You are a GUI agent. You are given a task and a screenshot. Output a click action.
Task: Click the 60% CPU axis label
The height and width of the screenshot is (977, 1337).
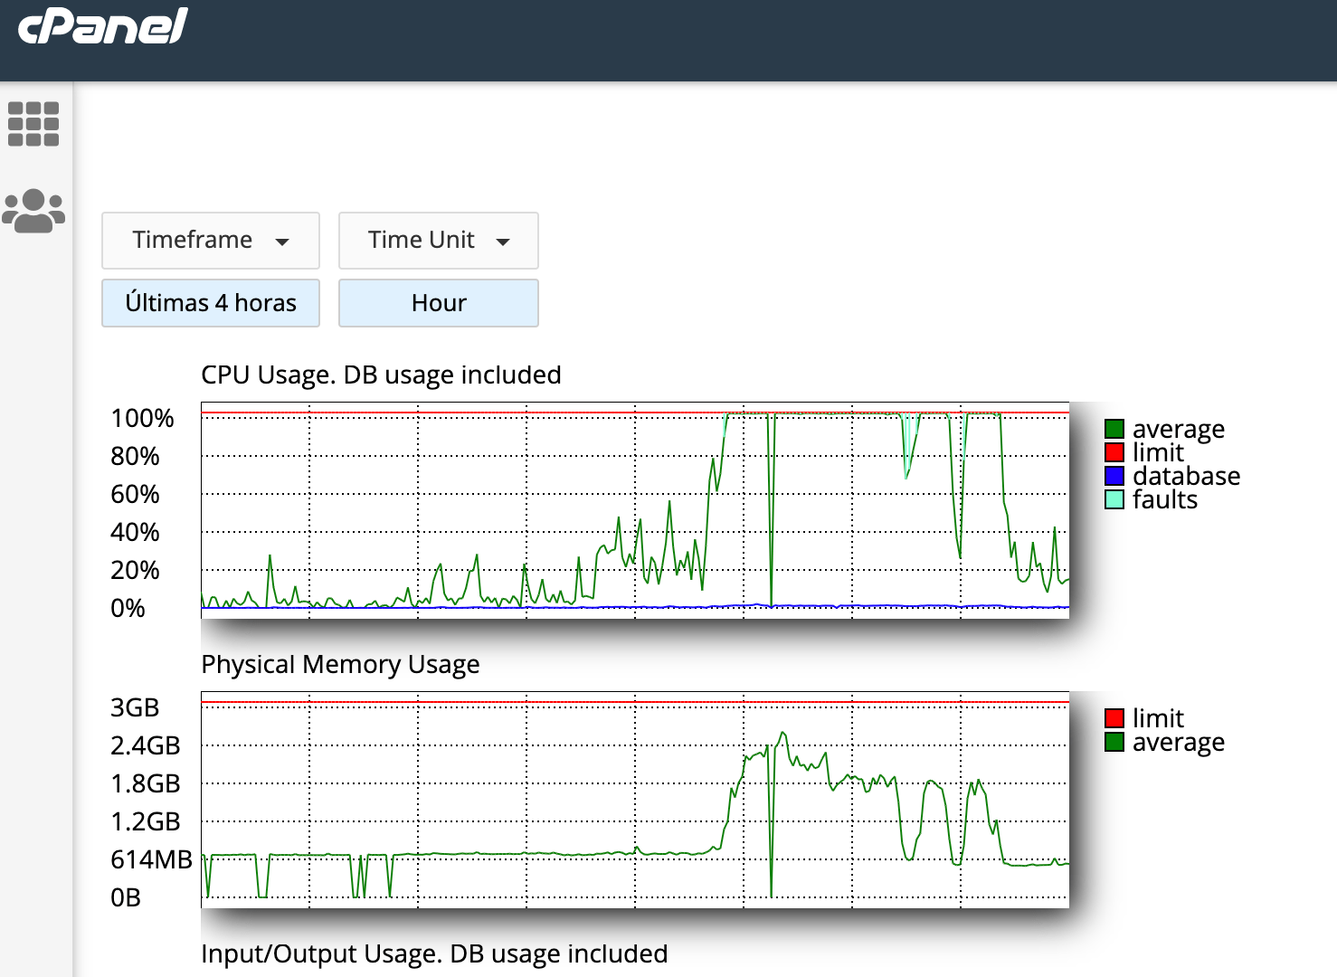pyautogui.click(x=135, y=495)
